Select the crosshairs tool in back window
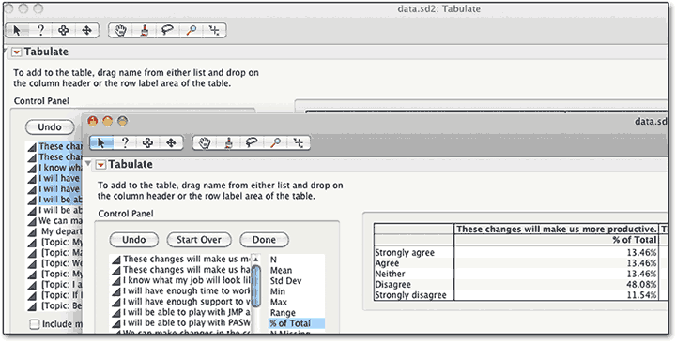Screen dimensions: 676x342 (214, 30)
